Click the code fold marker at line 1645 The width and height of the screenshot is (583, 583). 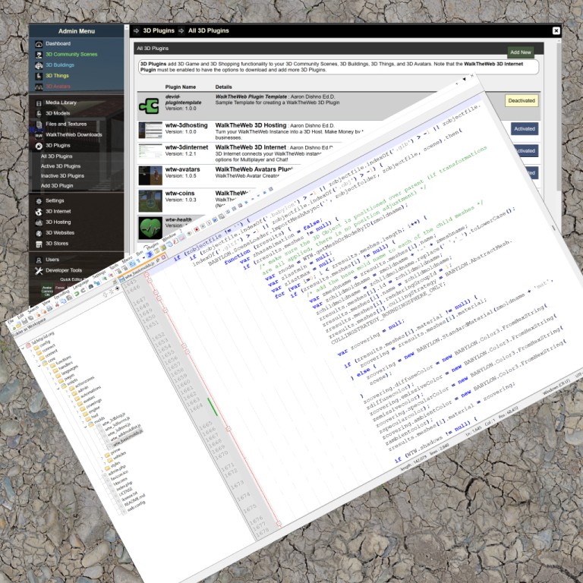pos(147,274)
